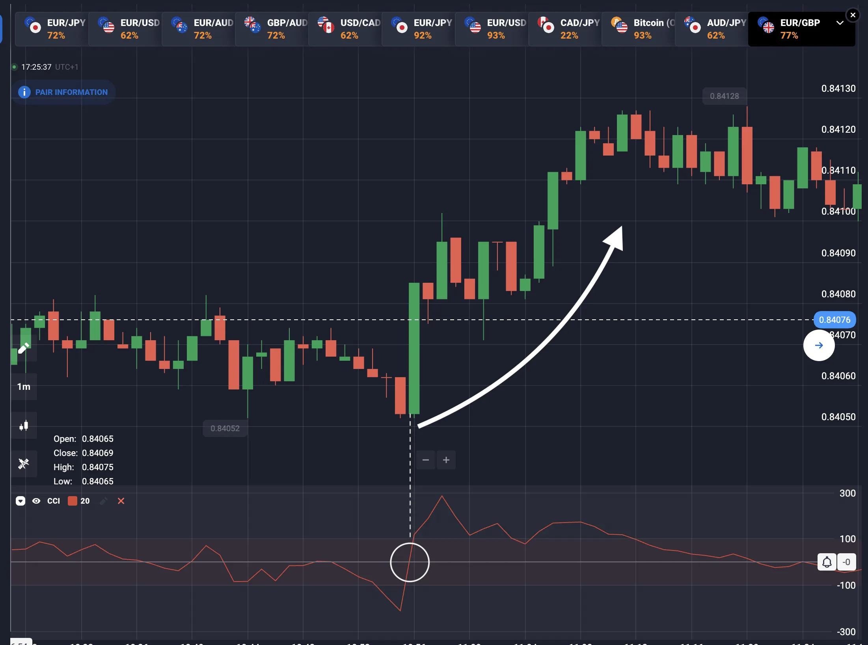Zoom out with the minus button

(x=426, y=460)
